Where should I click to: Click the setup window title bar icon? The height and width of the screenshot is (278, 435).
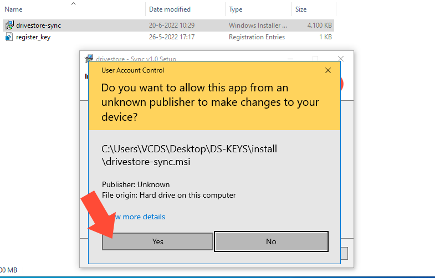89,59
